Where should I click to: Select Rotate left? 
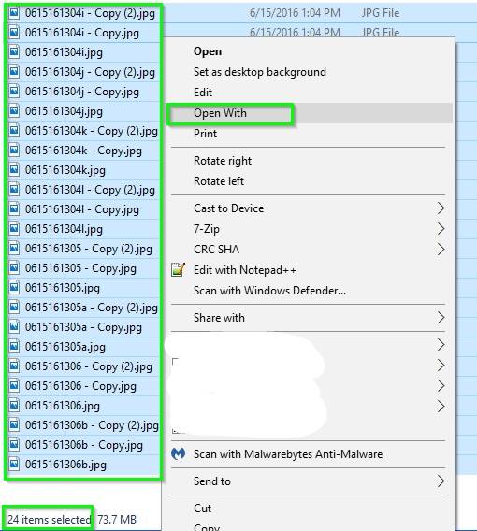(219, 181)
